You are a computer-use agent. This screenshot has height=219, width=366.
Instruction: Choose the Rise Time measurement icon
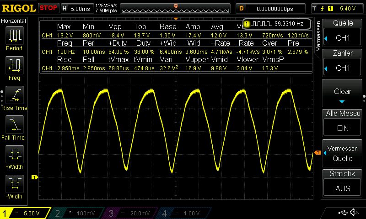pos(14,98)
